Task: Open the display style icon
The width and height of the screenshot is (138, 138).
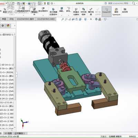Action: [86, 19]
